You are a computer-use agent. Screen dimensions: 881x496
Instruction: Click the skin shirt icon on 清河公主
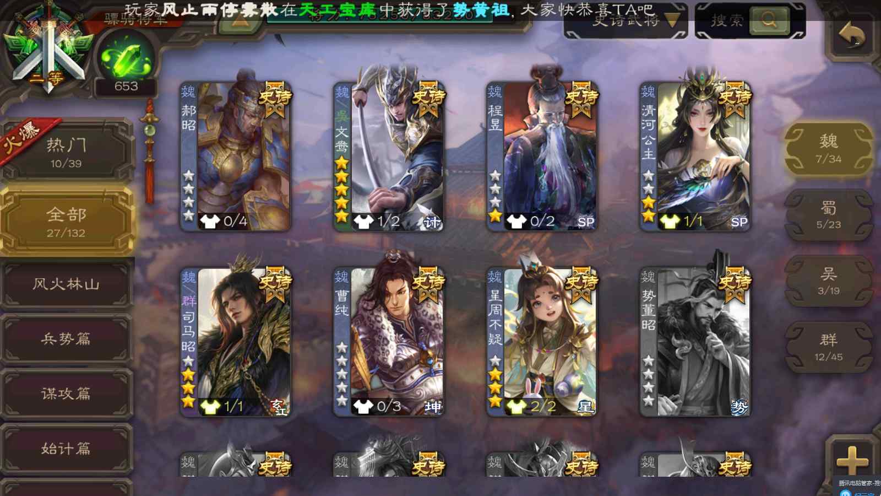(x=669, y=222)
